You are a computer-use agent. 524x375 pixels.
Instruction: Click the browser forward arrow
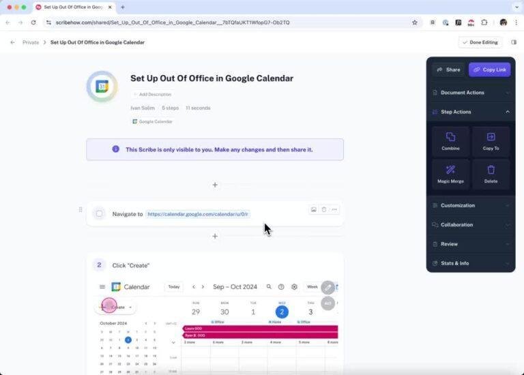point(20,22)
